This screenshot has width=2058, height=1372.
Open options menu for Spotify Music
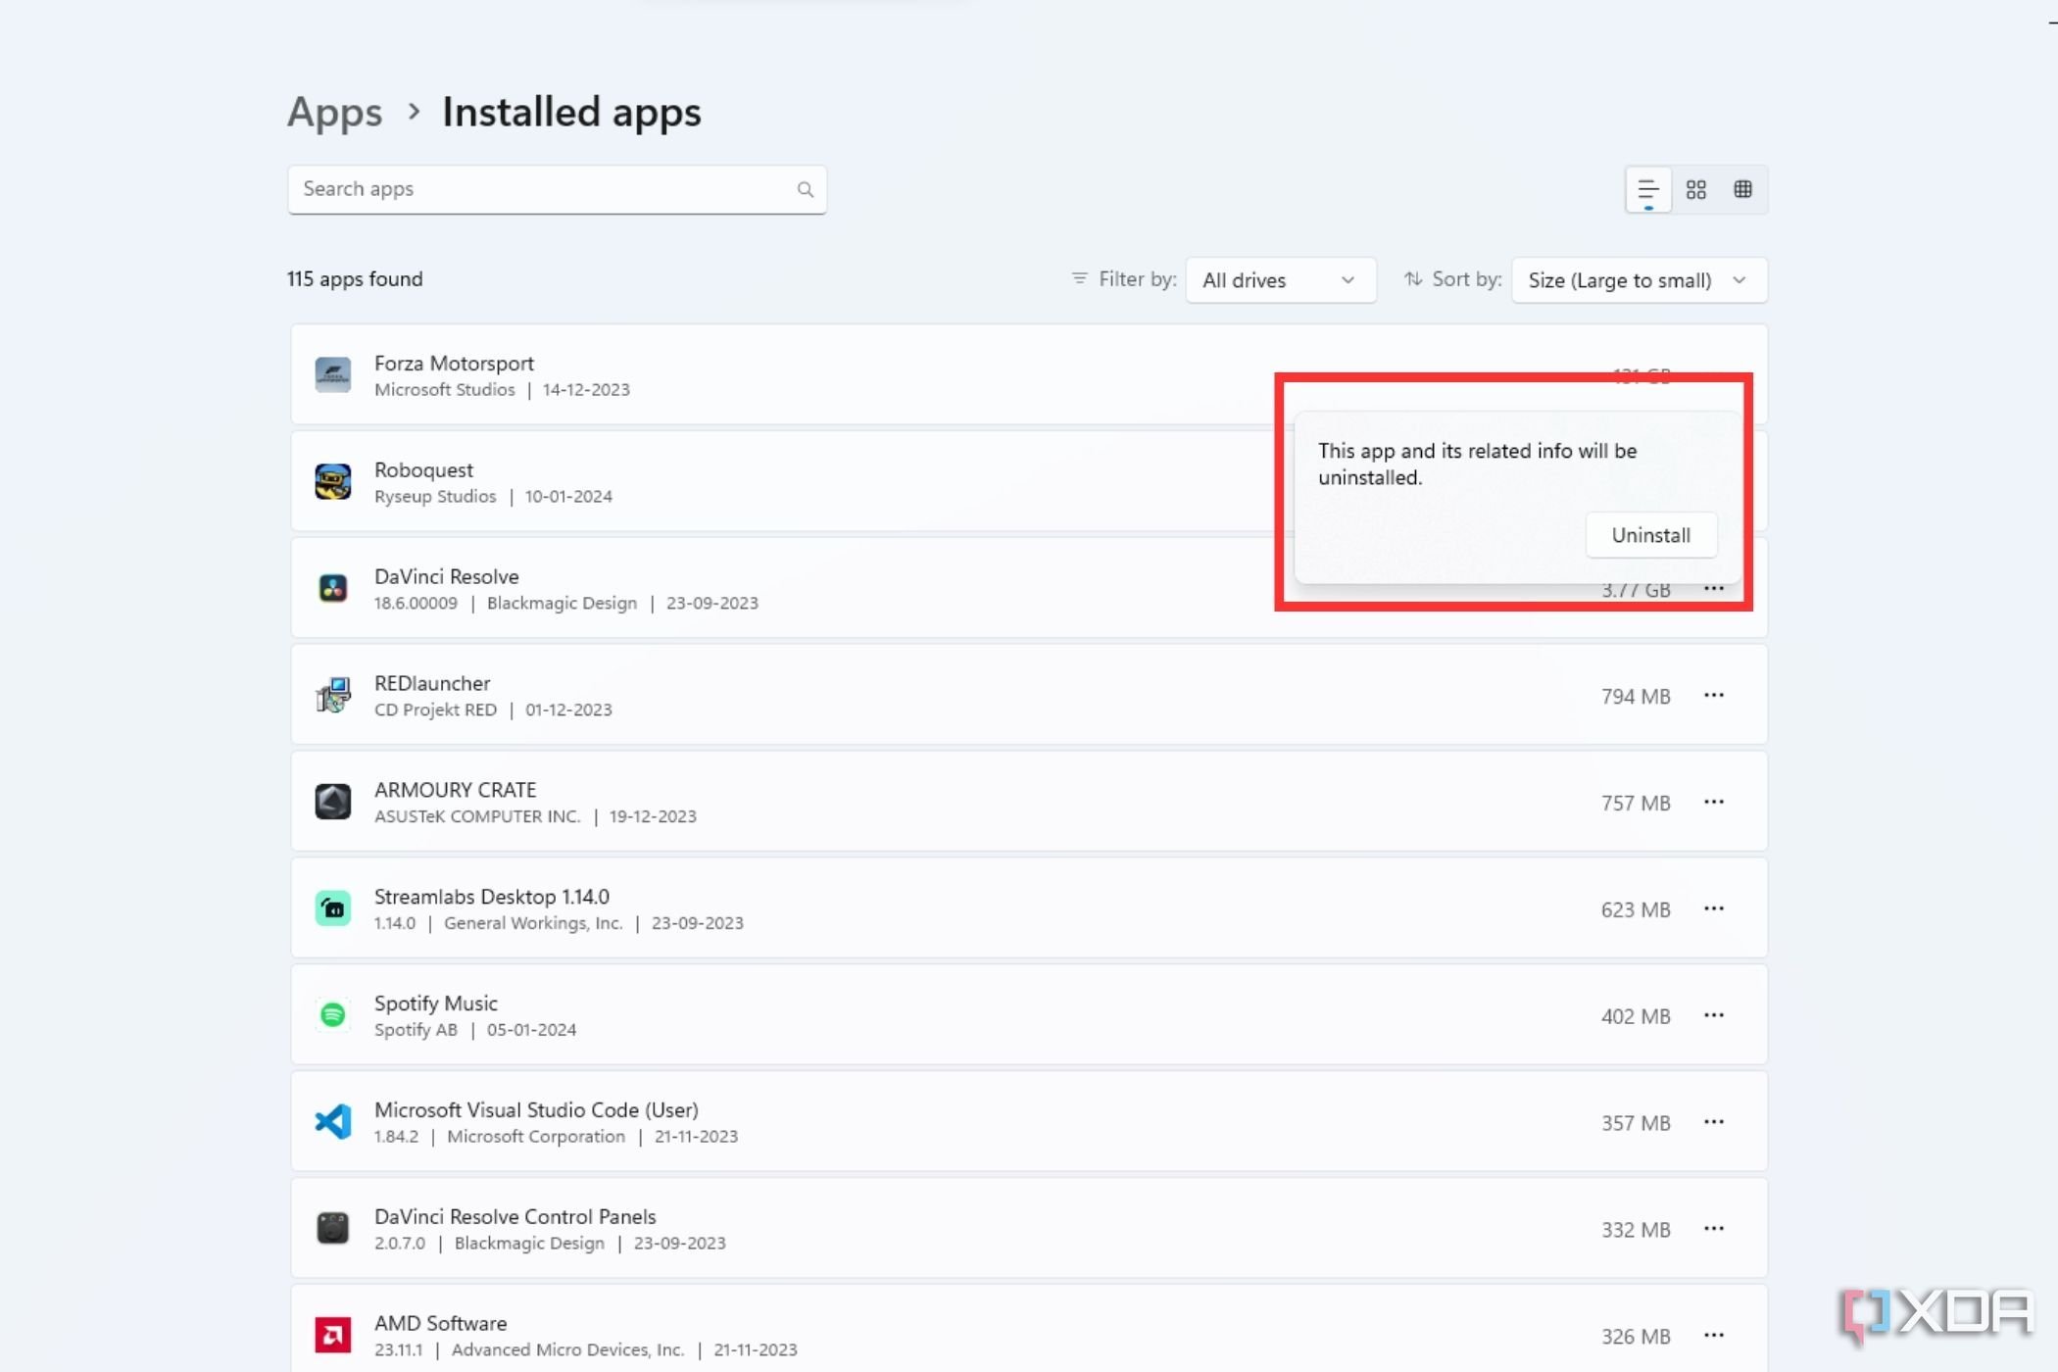click(1713, 1015)
